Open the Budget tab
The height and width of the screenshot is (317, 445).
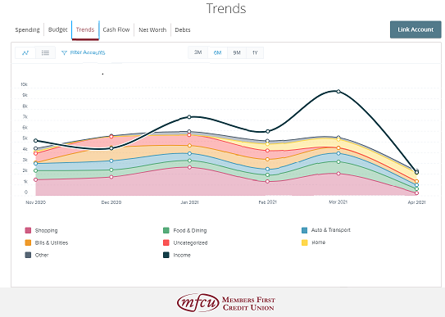click(58, 29)
